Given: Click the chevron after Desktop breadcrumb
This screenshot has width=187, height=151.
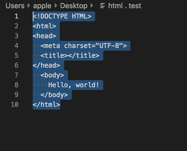Looking at the screenshot, I should pyautogui.click(x=92, y=6).
